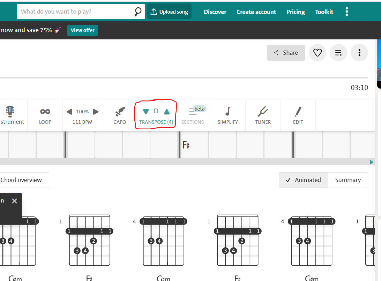Click the SIMPLIFY note icon

[x=227, y=112]
